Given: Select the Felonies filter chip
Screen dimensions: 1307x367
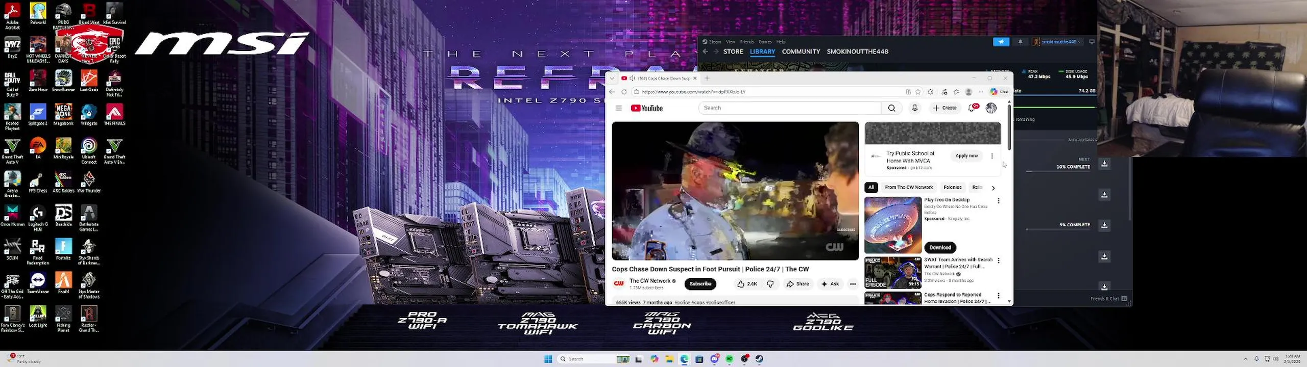Looking at the screenshot, I should point(952,188).
